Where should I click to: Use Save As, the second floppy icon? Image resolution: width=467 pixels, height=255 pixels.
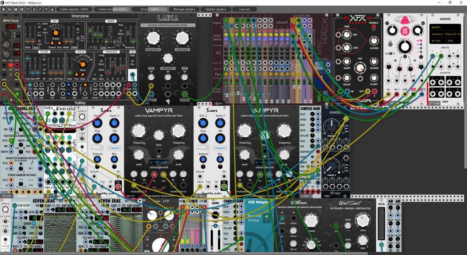pos(22,9)
